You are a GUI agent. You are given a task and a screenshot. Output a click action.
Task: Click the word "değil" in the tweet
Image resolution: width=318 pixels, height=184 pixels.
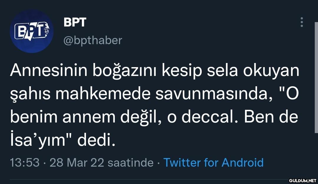[x=141, y=117]
